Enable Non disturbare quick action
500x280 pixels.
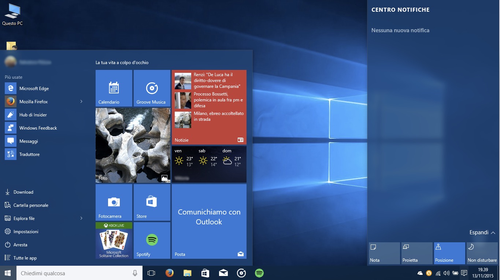[482, 253]
